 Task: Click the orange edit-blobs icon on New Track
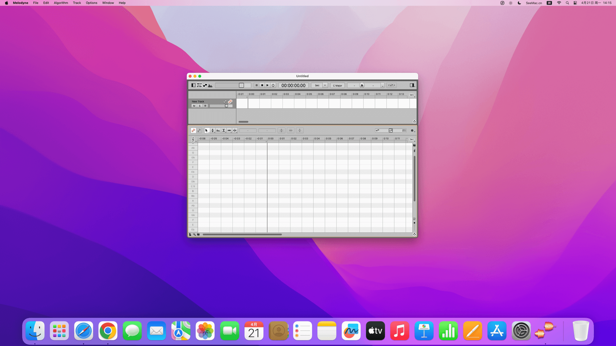click(x=230, y=102)
